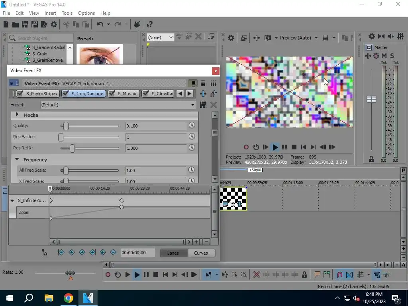Image resolution: width=408 pixels, height=306 pixels.
Task: Open the Insert menu
Action: (50, 13)
